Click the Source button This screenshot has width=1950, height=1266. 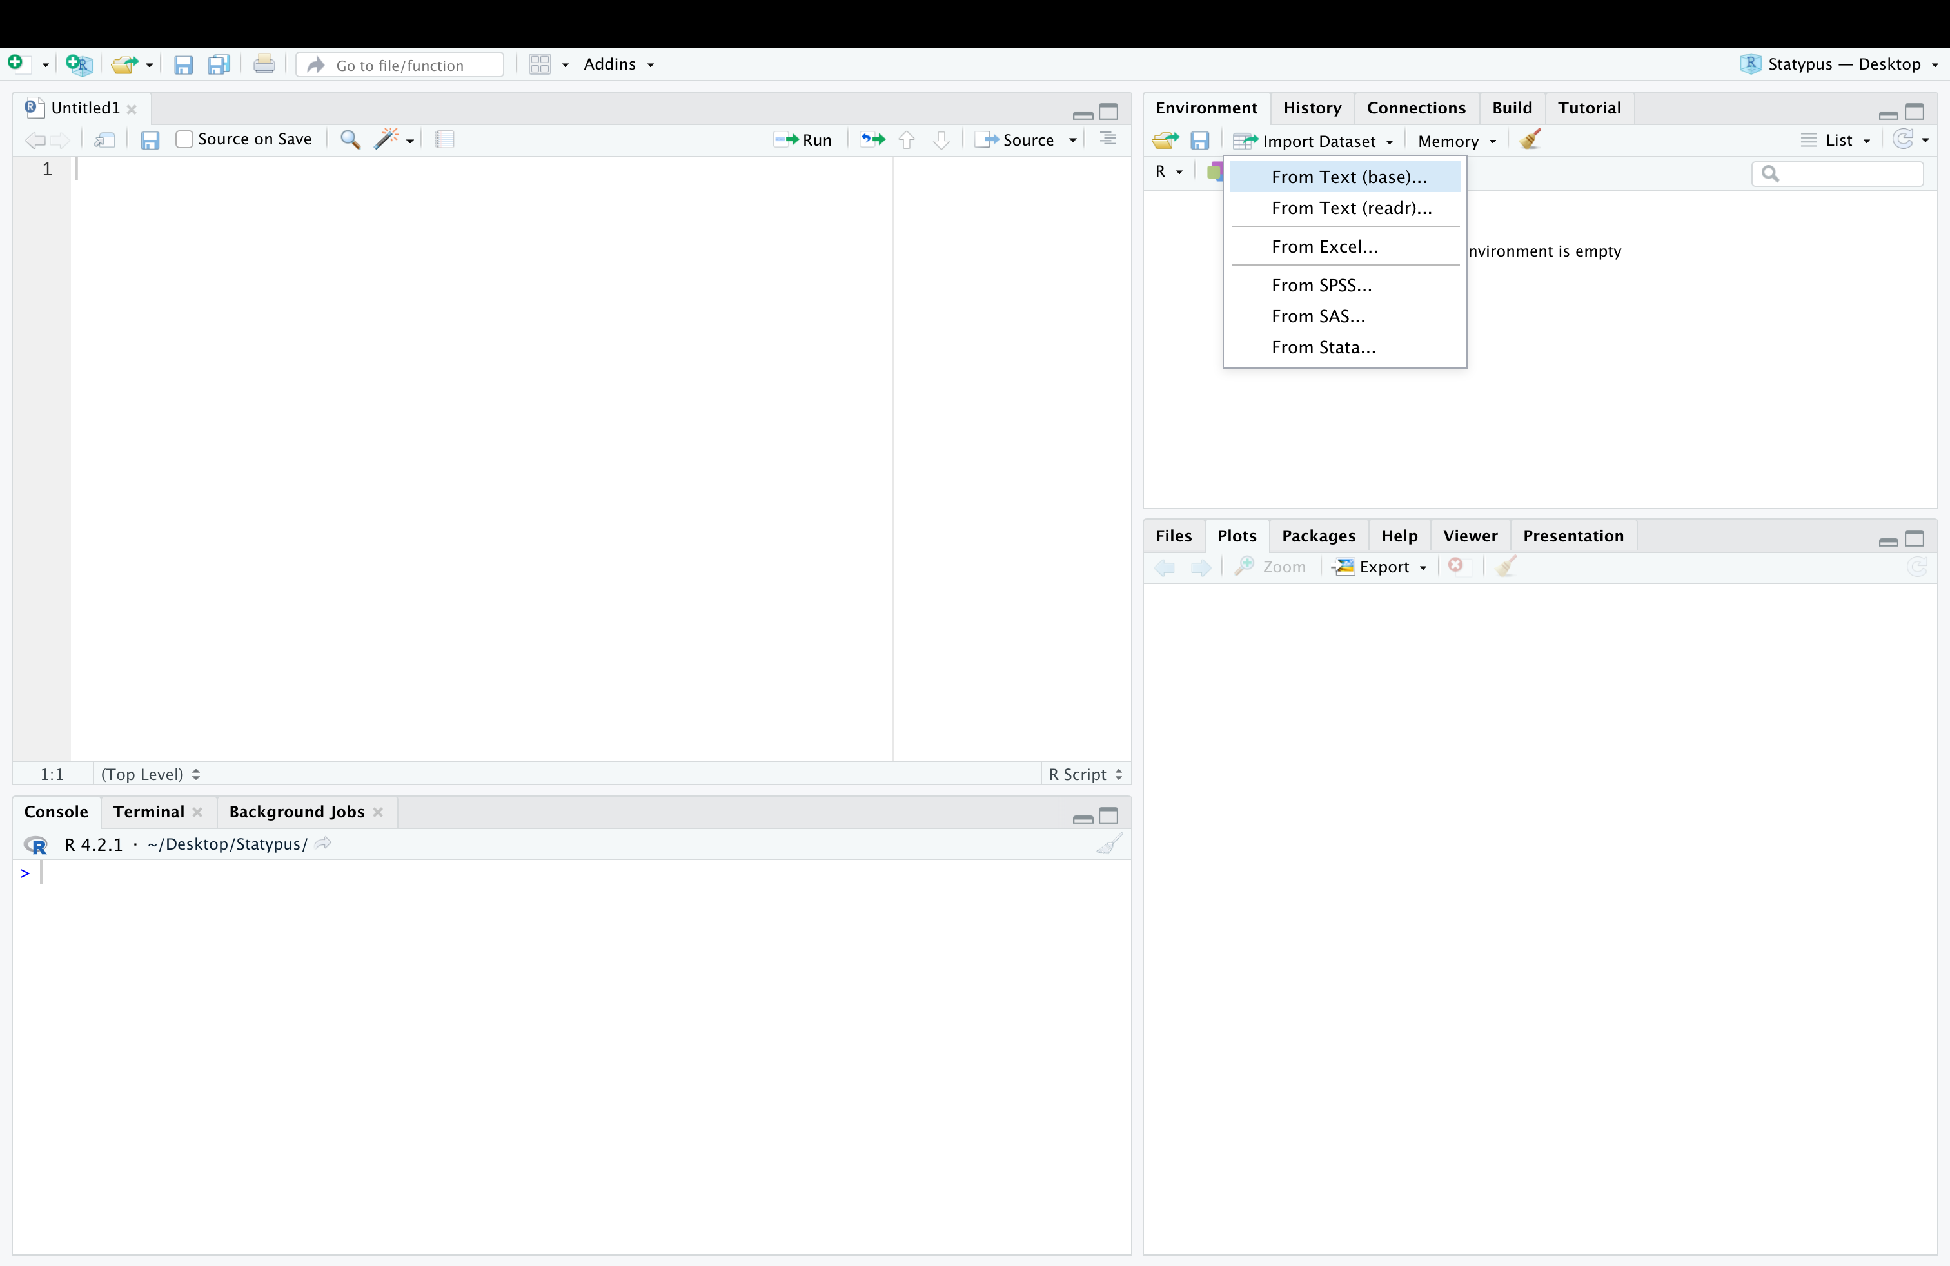1015,140
